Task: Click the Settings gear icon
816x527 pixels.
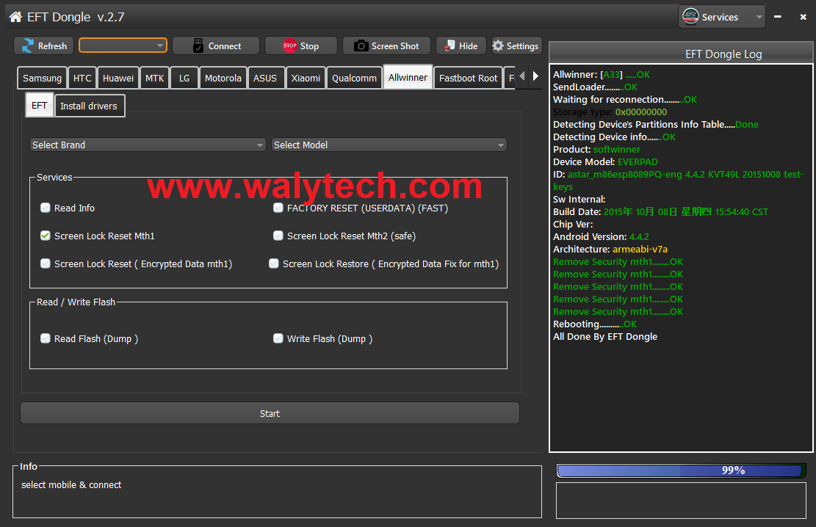Action: [498, 46]
